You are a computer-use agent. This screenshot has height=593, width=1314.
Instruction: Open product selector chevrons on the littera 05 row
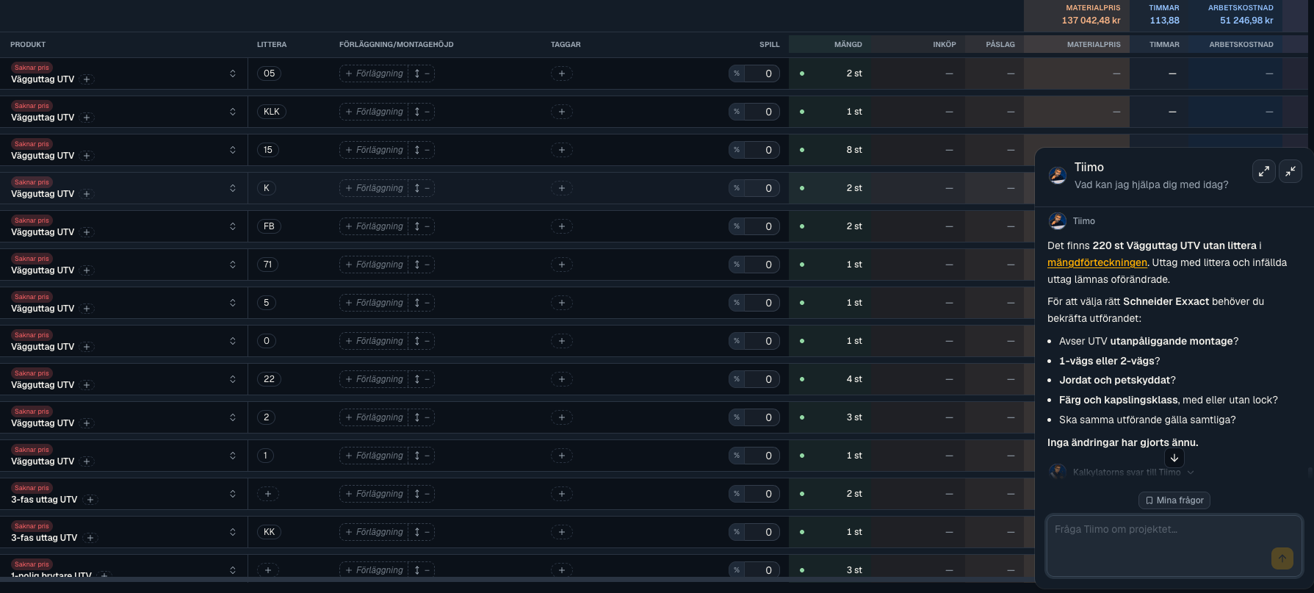(233, 73)
